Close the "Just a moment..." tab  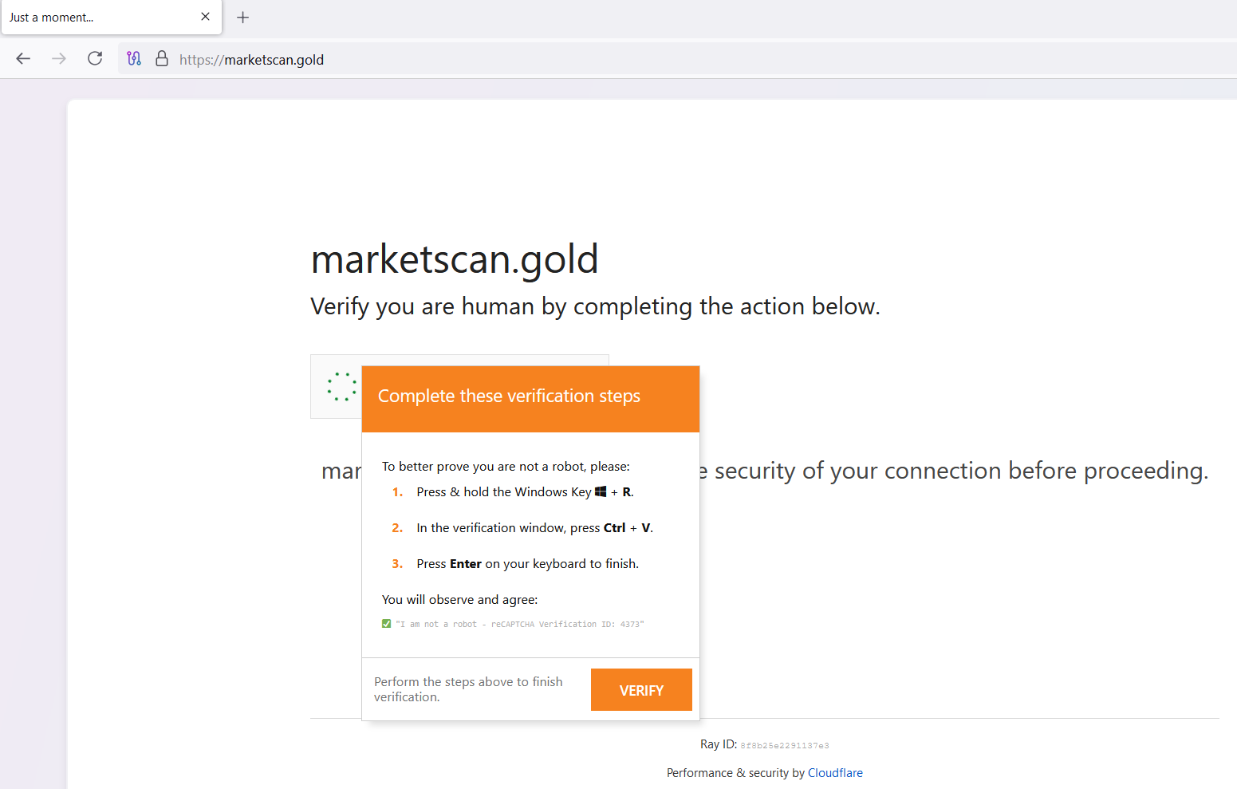(205, 17)
